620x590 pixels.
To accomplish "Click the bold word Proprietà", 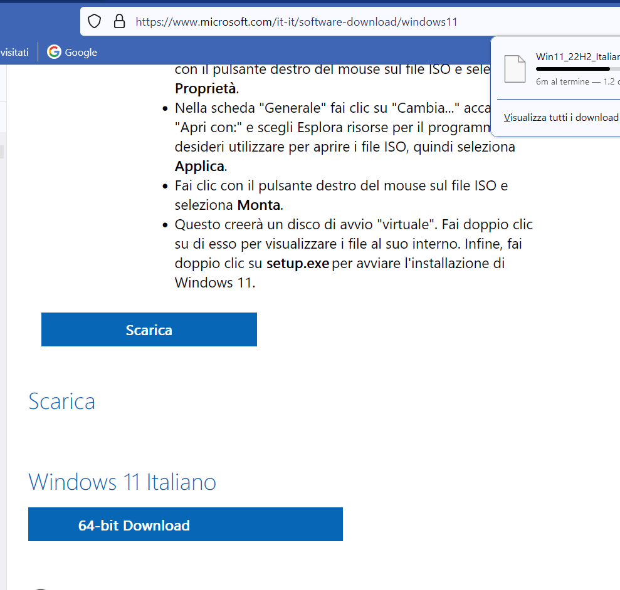I will pos(206,88).
